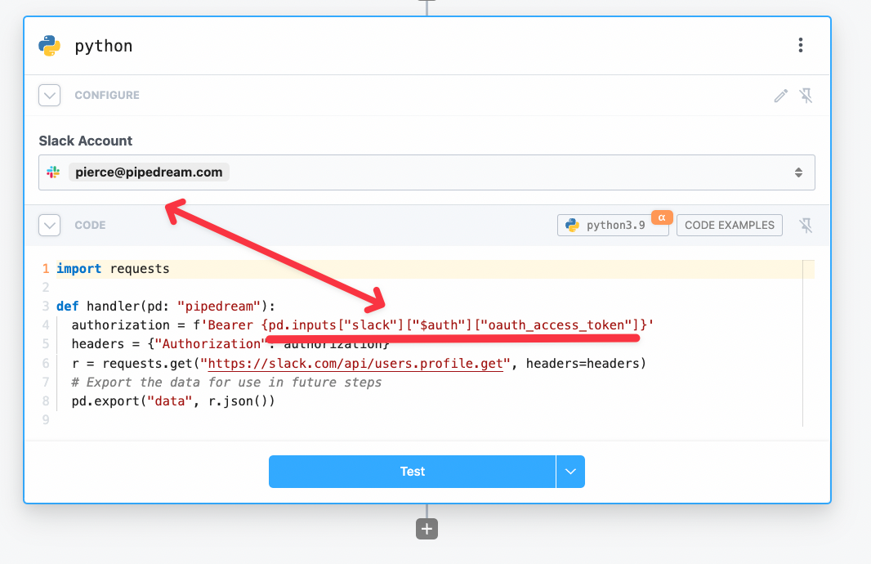Click the unpin icon in the Configure header
Viewport: 871px width, 564px height.
point(806,95)
